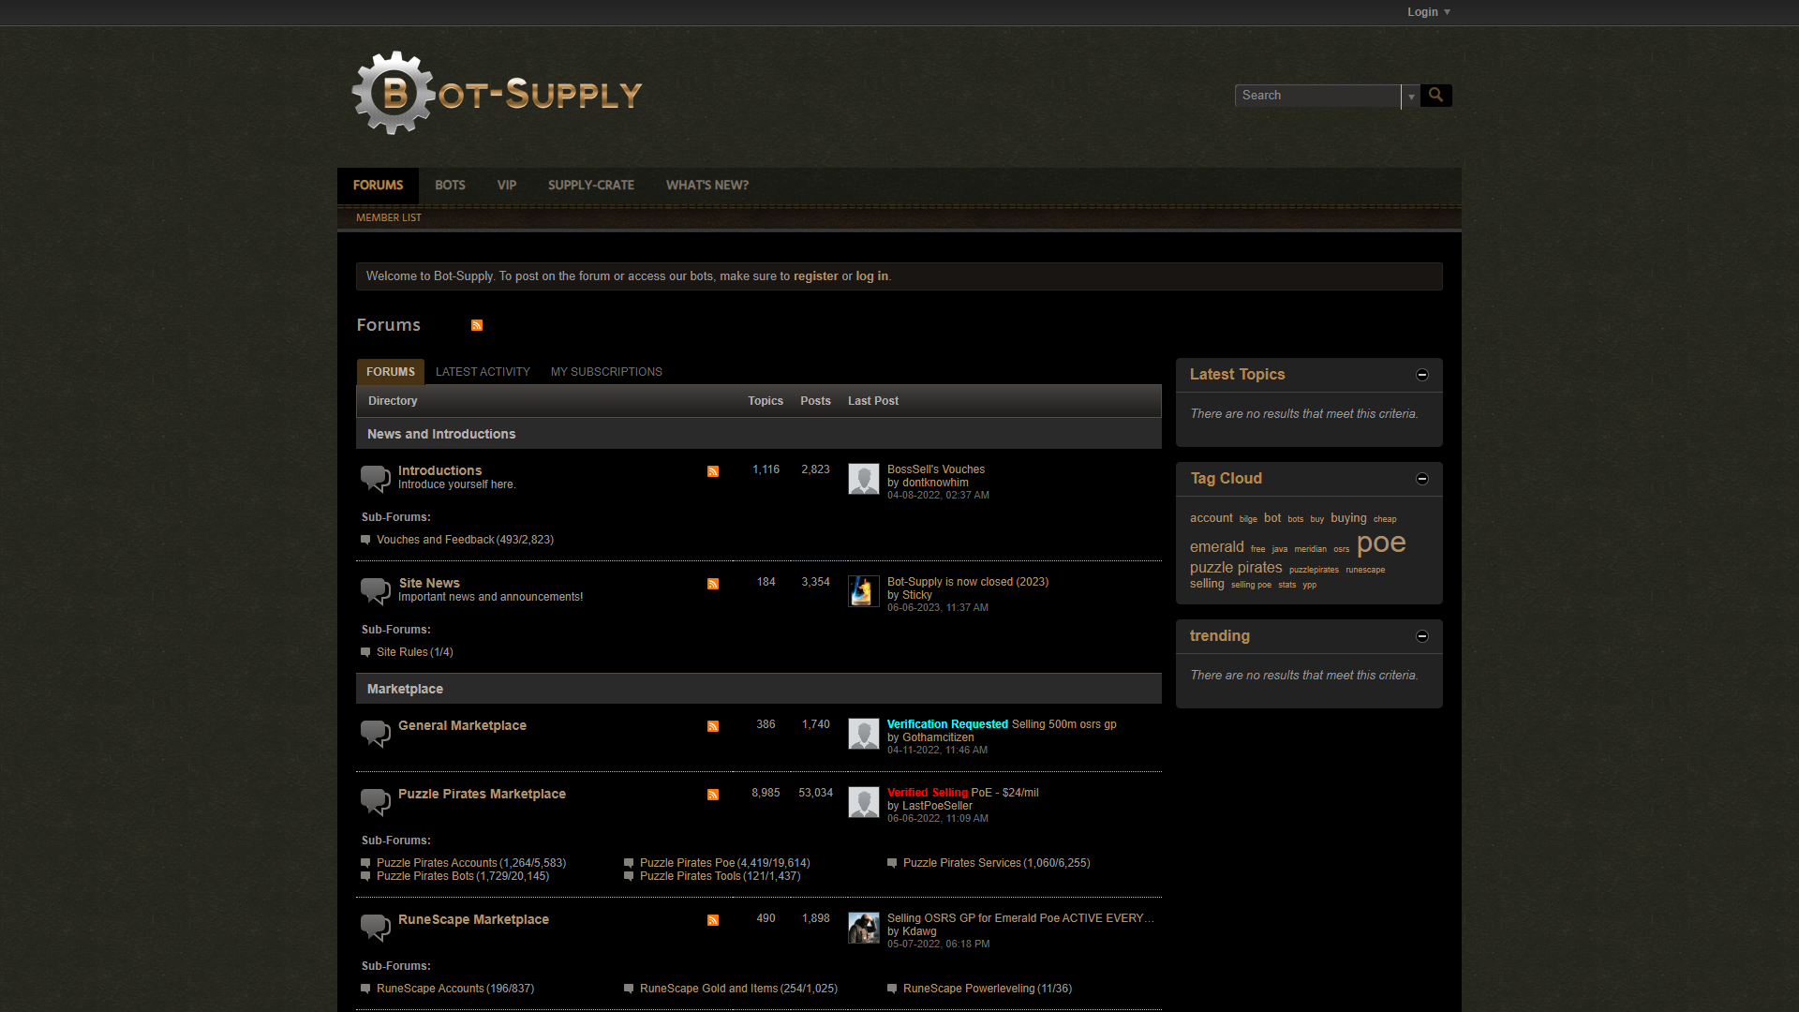
Task: Expand the search options dropdown arrow
Action: pos(1410,96)
